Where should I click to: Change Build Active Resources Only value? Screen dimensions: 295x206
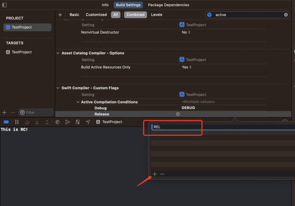[x=186, y=67]
